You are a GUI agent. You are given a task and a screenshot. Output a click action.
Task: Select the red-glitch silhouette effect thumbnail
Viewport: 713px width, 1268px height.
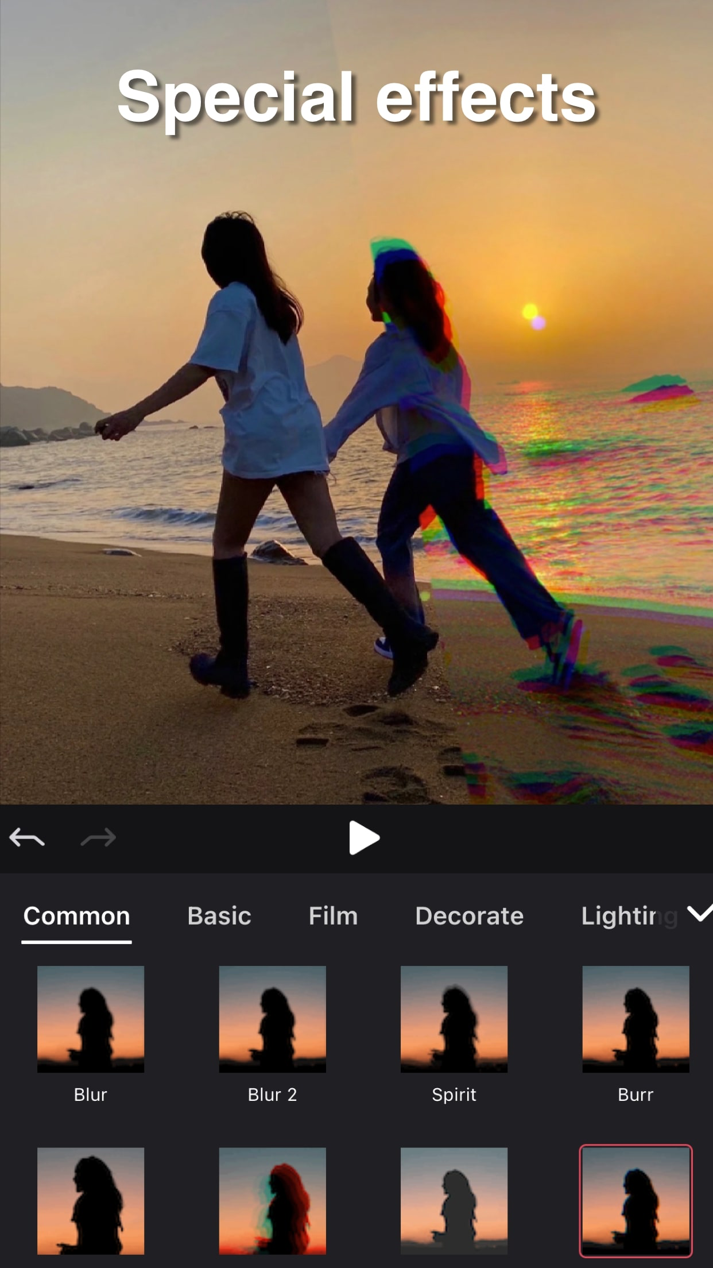272,1201
